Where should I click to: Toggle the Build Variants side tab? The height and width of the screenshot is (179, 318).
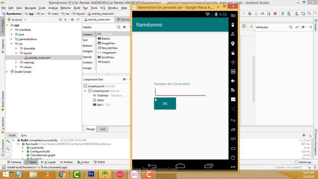click(2, 100)
